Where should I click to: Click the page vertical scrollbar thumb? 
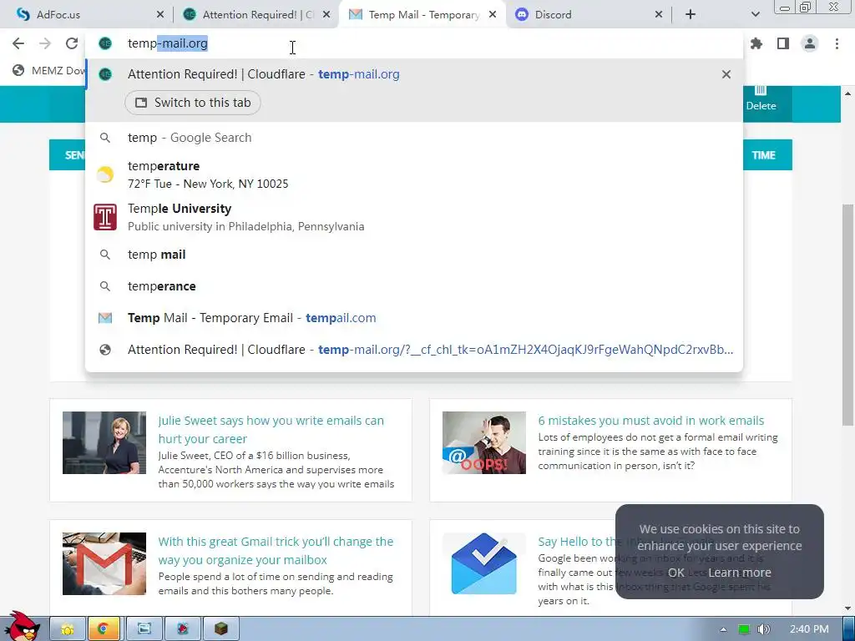(848, 315)
